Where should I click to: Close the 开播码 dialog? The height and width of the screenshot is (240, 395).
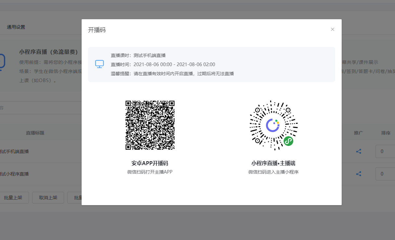[332, 29]
